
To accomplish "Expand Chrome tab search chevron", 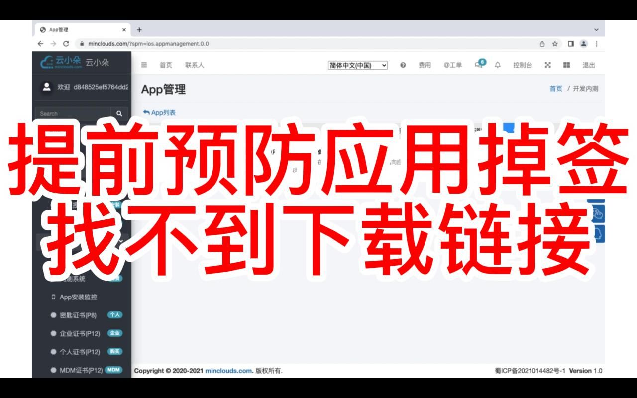I will (x=596, y=30).
